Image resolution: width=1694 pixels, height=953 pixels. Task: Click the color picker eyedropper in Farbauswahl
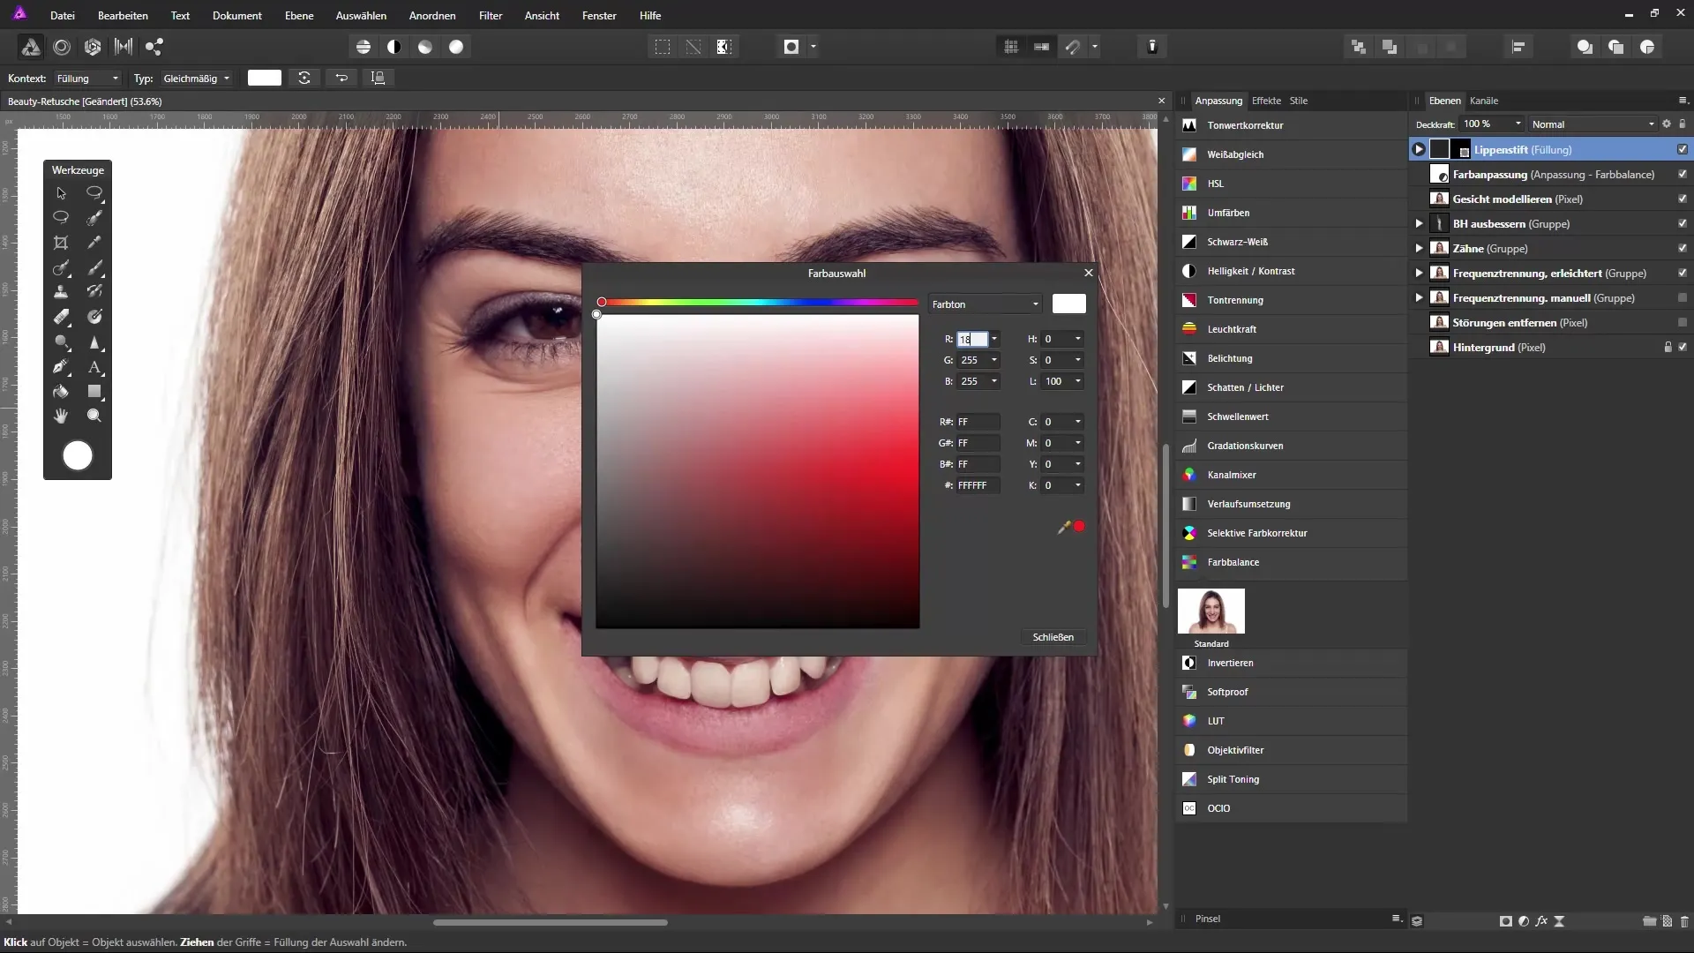(x=1064, y=527)
